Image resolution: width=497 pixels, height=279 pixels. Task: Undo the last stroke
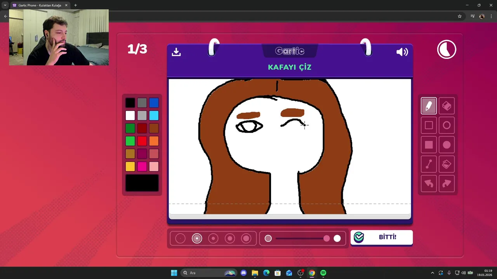[429, 184]
